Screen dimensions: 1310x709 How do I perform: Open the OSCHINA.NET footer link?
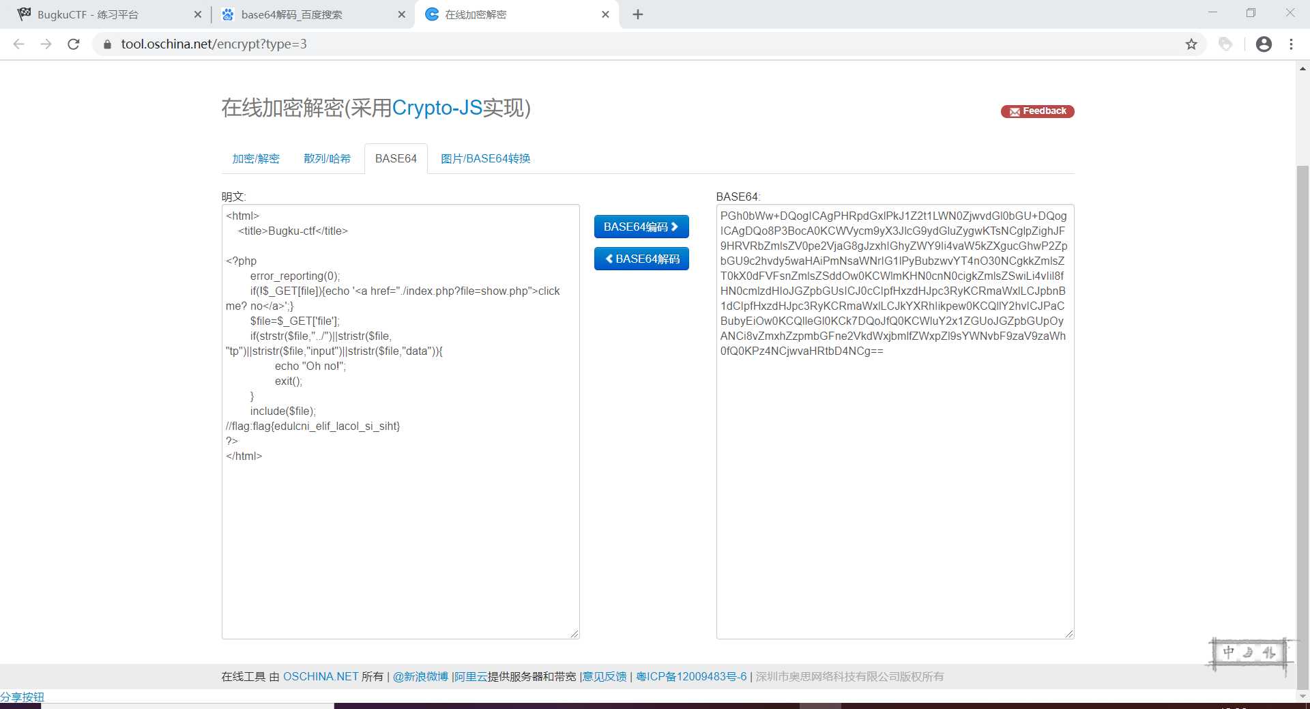point(321,676)
